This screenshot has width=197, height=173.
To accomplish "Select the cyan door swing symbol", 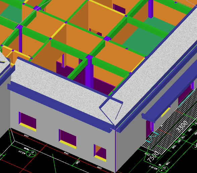I will (x=152, y=138).
